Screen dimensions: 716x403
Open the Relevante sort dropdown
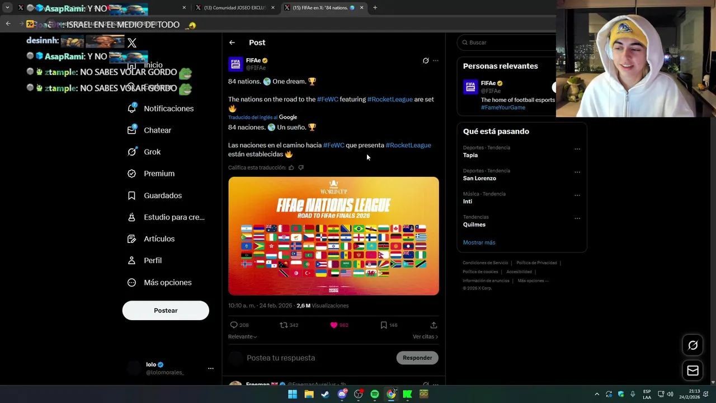click(x=242, y=336)
